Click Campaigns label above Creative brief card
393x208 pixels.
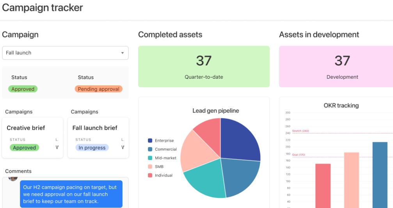pyautogui.click(x=19, y=112)
